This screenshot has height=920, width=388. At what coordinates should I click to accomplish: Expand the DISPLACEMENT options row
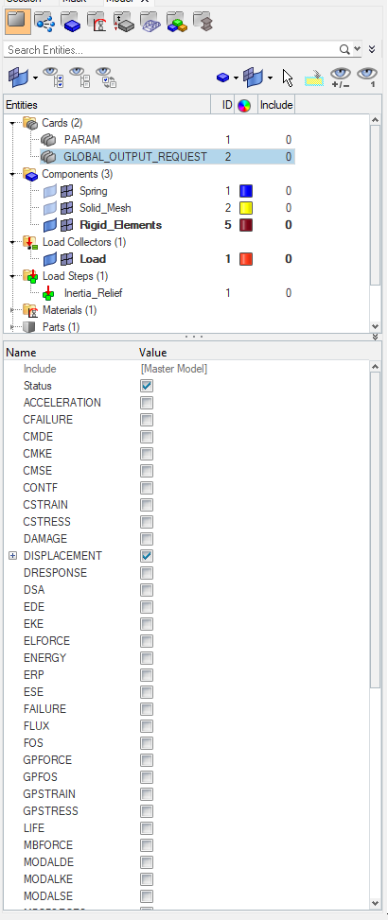click(x=13, y=556)
